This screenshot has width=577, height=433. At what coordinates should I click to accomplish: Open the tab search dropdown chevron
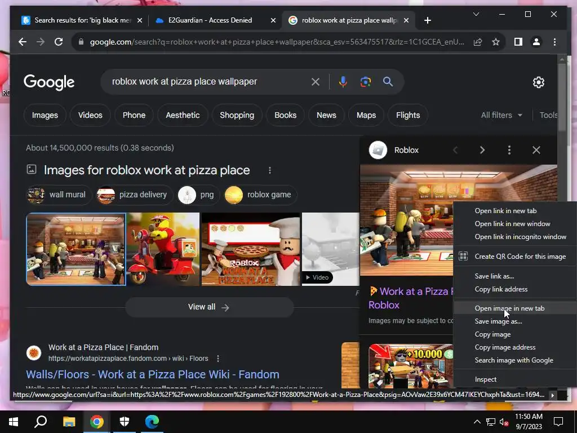pos(476,14)
